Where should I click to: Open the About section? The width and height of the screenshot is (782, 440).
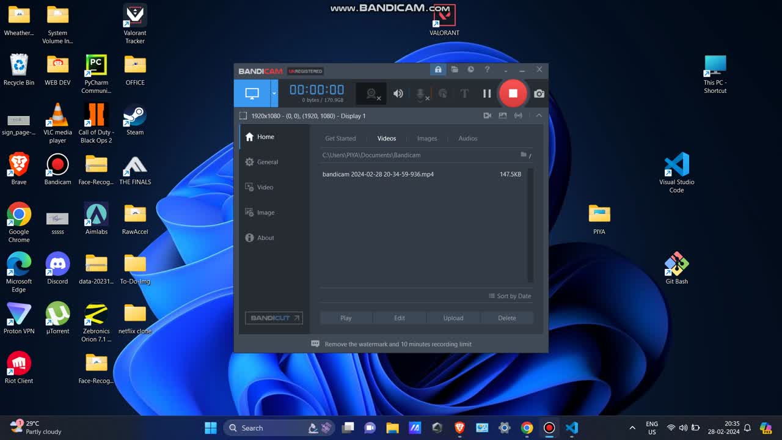[274, 238]
